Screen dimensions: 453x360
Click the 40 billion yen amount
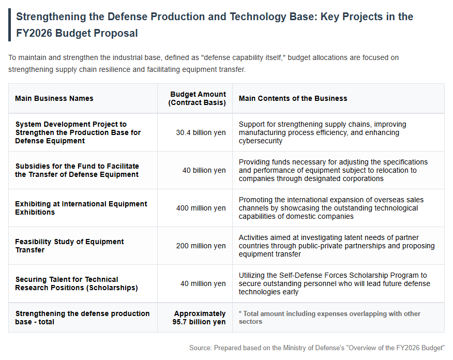[204, 171]
